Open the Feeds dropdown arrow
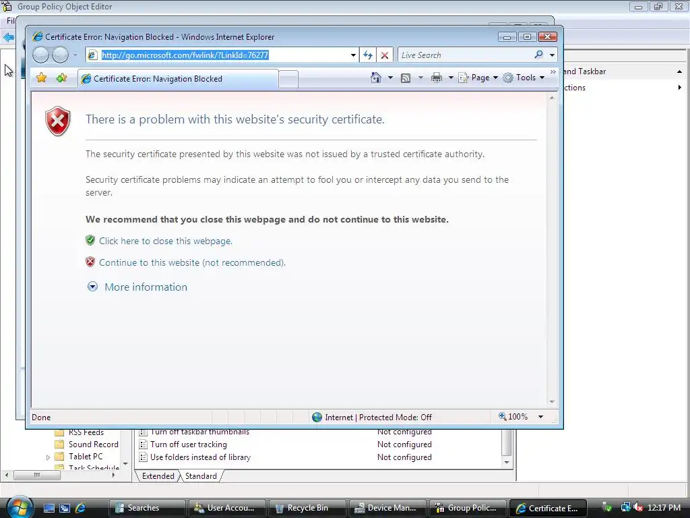Screen dimensions: 690x518 (420, 78)
